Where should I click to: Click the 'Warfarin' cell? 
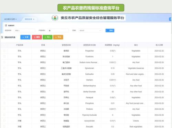tap(89, 80)
